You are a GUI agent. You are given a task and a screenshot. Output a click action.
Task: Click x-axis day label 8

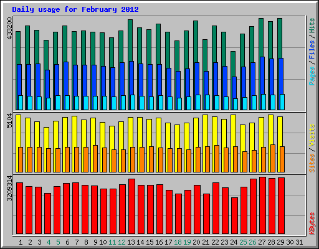coord(86,242)
